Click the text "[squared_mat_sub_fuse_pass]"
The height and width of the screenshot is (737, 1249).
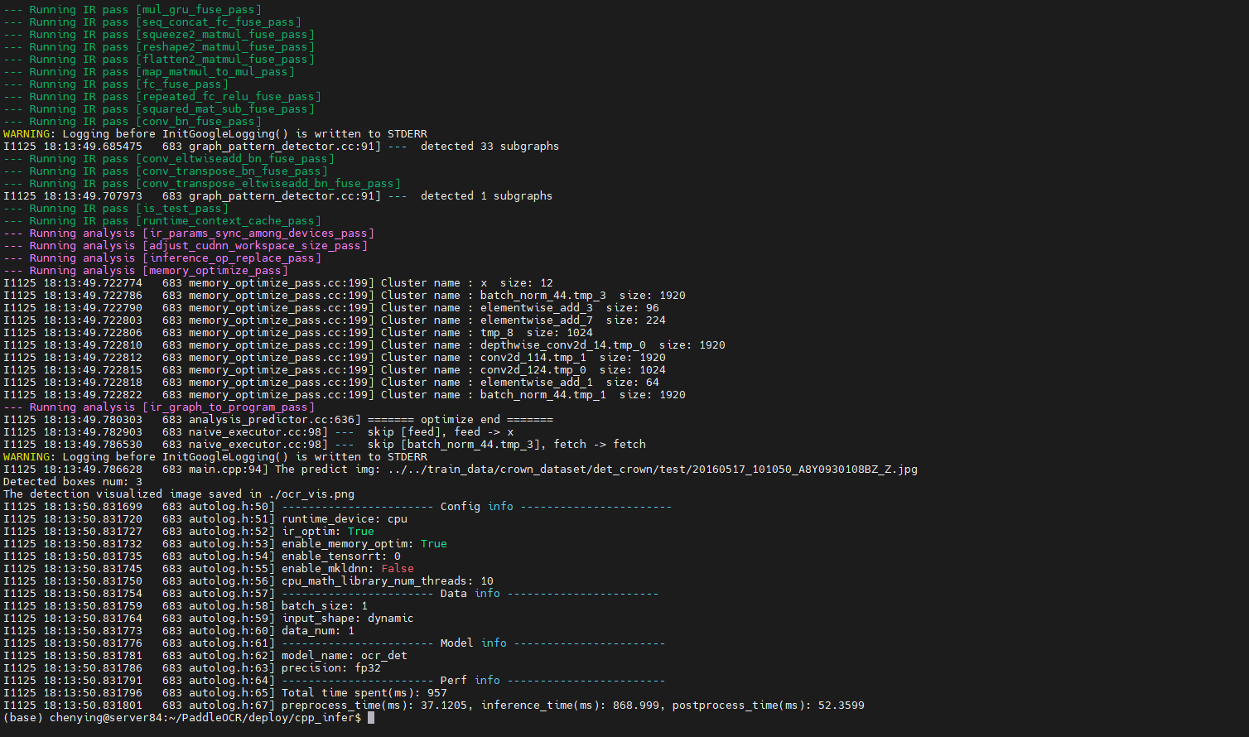(x=225, y=109)
